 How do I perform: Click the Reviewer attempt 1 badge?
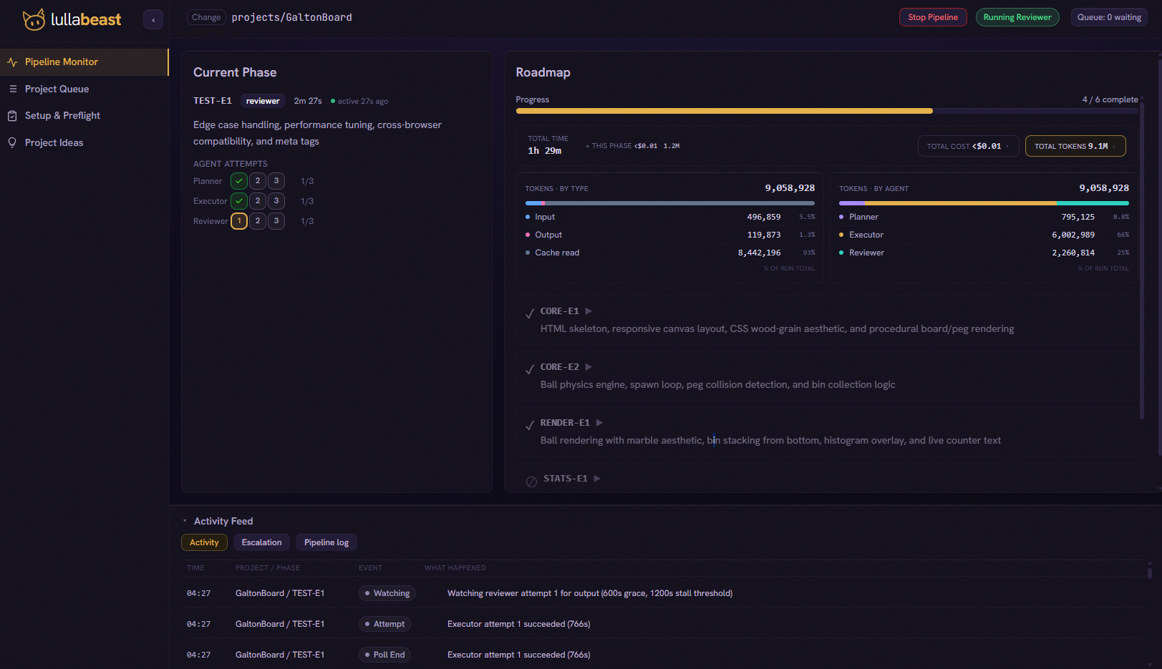pyautogui.click(x=239, y=221)
